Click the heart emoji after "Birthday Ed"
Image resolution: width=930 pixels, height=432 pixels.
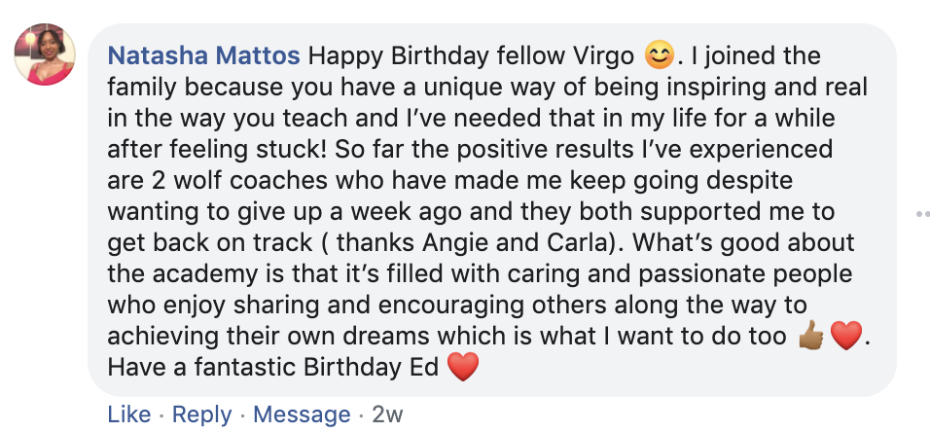pyautogui.click(x=463, y=368)
